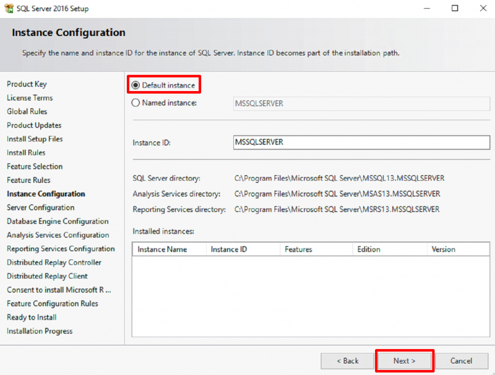Maximize the setup window
The image size is (495, 375).
pyautogui.click(x=455, y=9)
